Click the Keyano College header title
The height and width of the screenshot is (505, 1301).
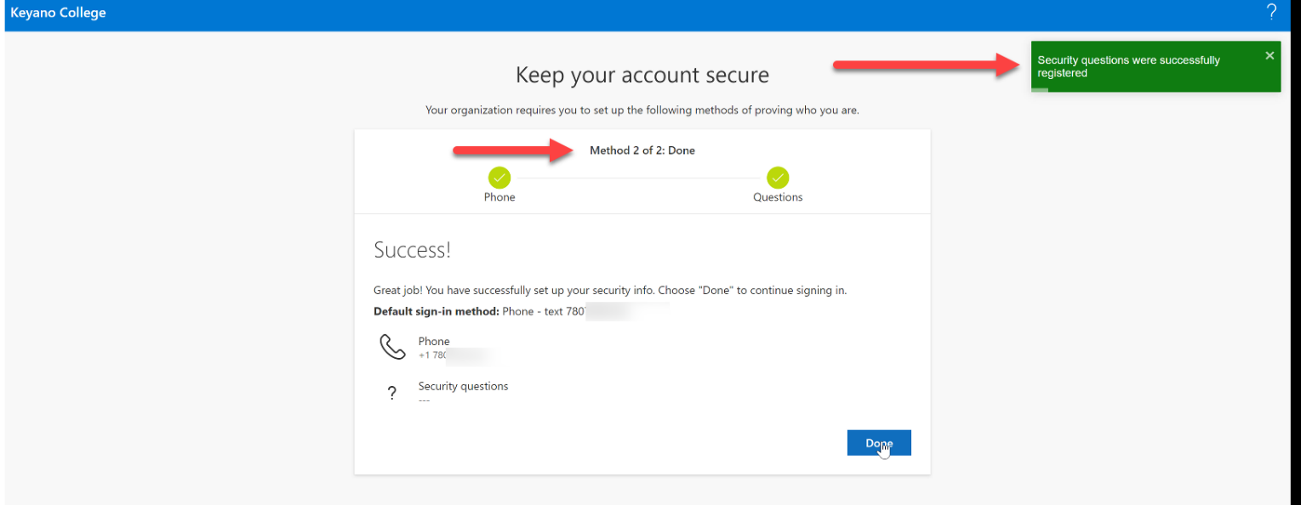(x=58, y=14)
